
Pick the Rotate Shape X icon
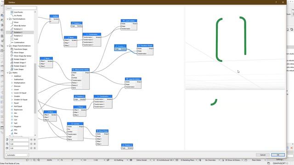[12, 59]
